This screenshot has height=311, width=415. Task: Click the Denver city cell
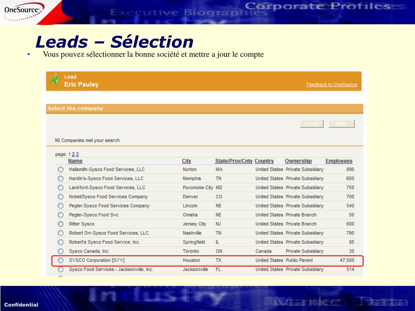(190, 197)
